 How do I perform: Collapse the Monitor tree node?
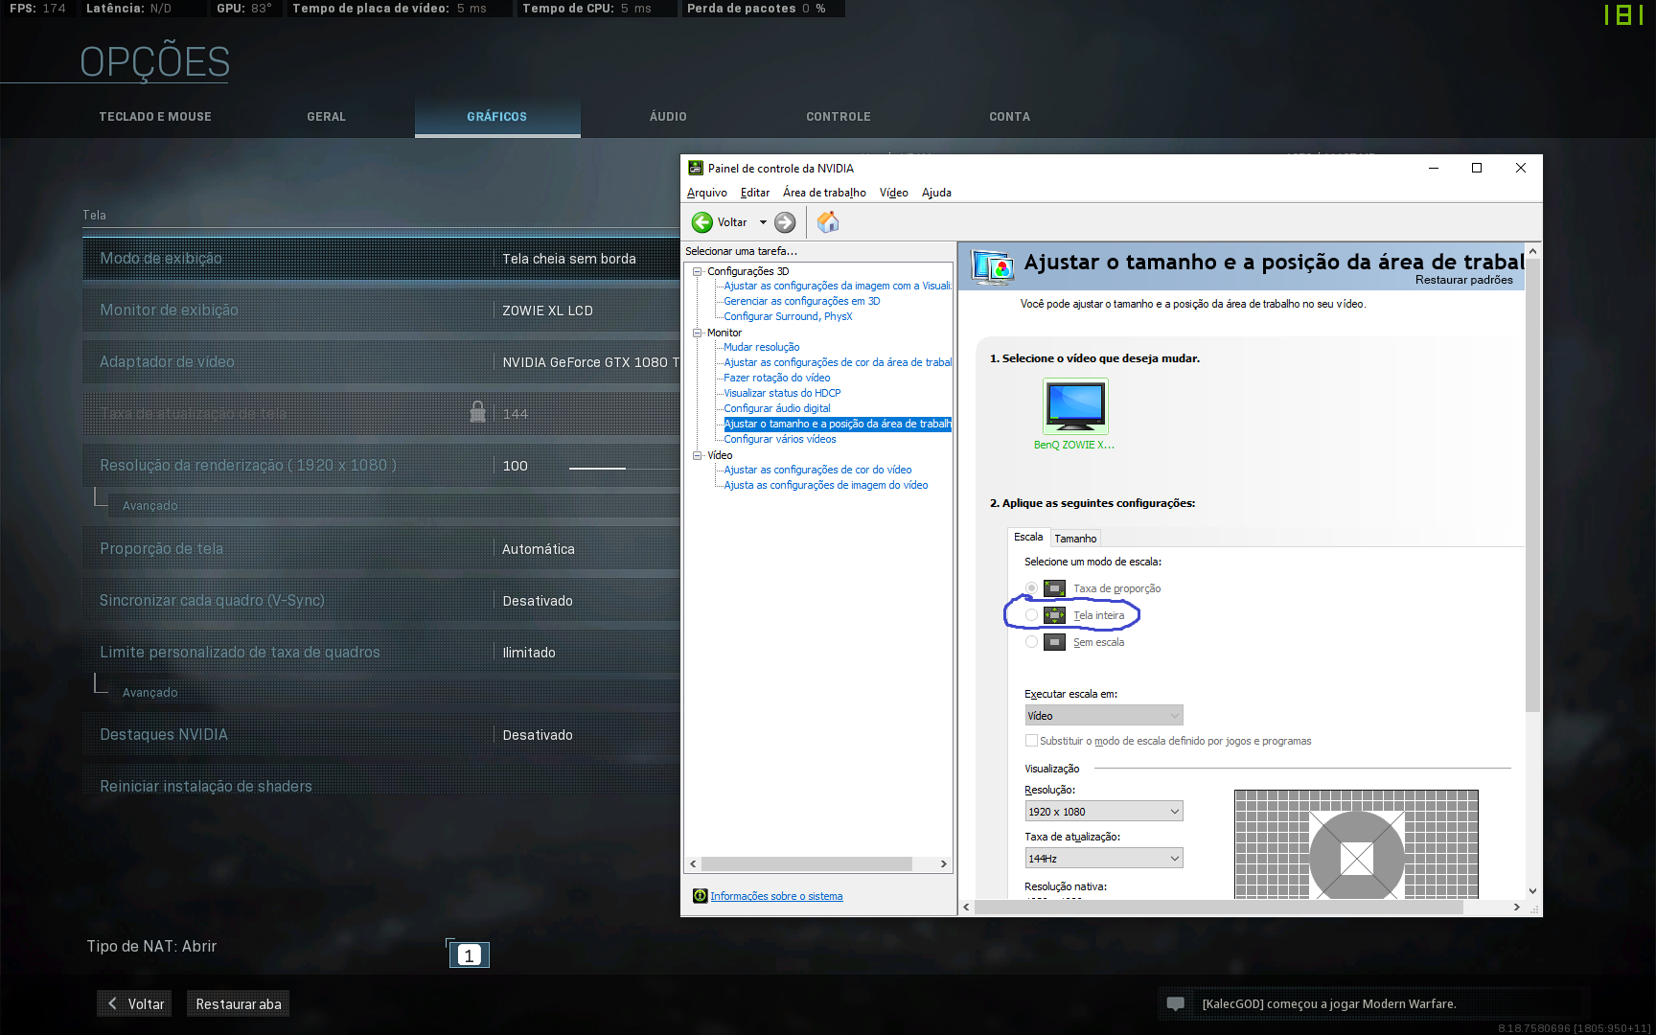point(698,333)
